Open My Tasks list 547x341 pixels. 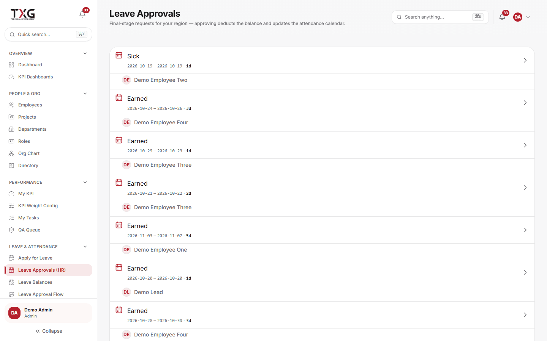point(48,218)
